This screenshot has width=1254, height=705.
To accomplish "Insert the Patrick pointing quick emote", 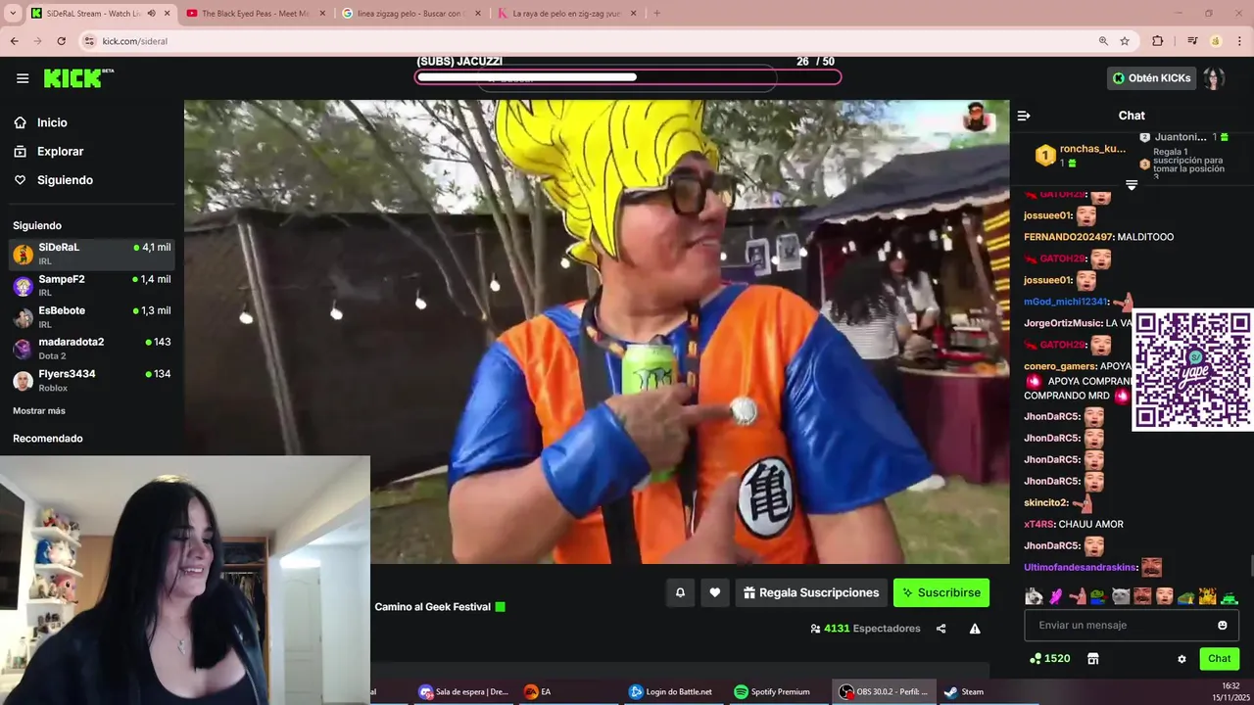I will (x=1077, y=596).
